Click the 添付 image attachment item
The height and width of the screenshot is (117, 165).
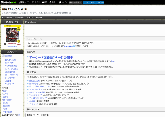(45, 2)
